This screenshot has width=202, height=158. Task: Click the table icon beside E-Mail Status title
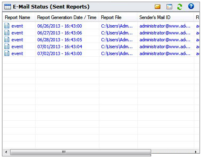(x=8, y=6)
